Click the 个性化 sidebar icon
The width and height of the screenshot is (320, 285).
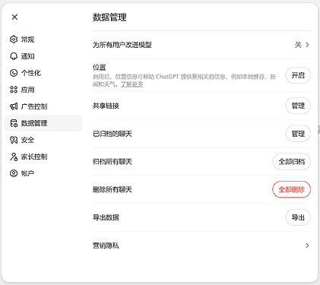[x=14, y=73]
